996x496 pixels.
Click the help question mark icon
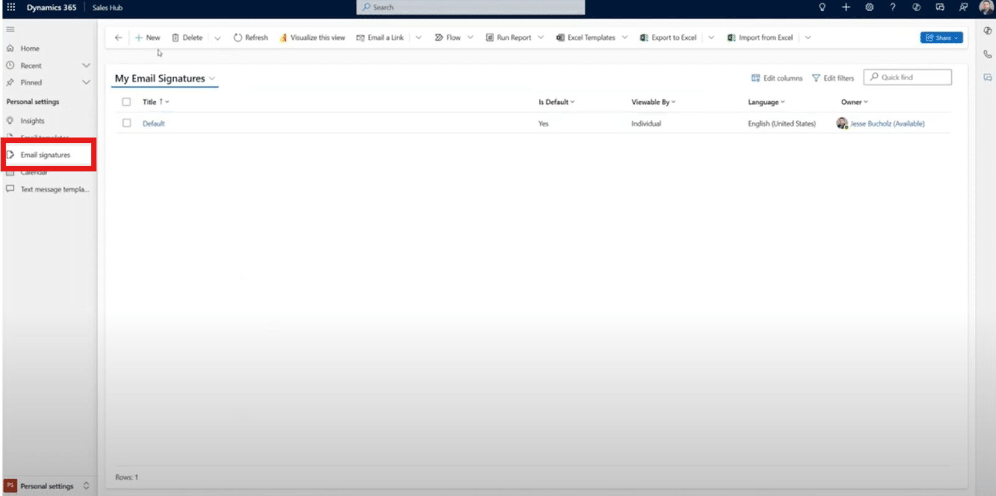coord(893,7)
